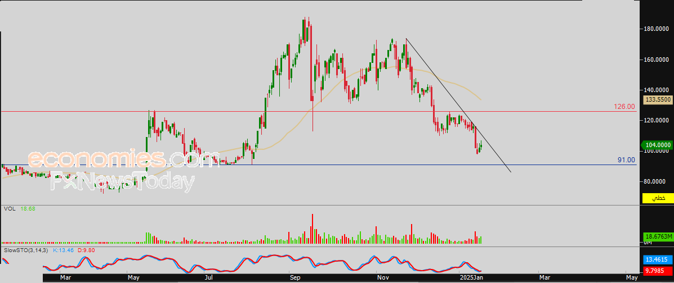Click the yellow خطي chart-type button
Viewport: 674px width, 283px height.
657,198
